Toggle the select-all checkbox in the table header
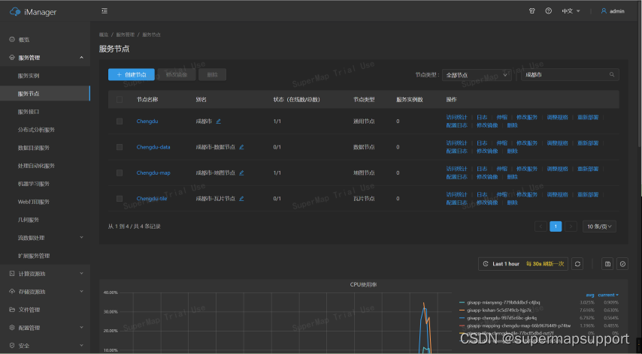Viewport: 642px width, 354px height. click(x=120, y=99)
